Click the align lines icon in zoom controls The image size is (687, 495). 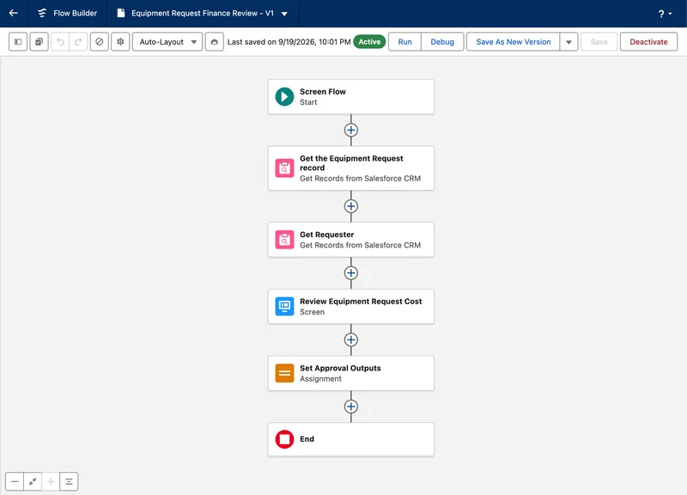coord(69,481)
